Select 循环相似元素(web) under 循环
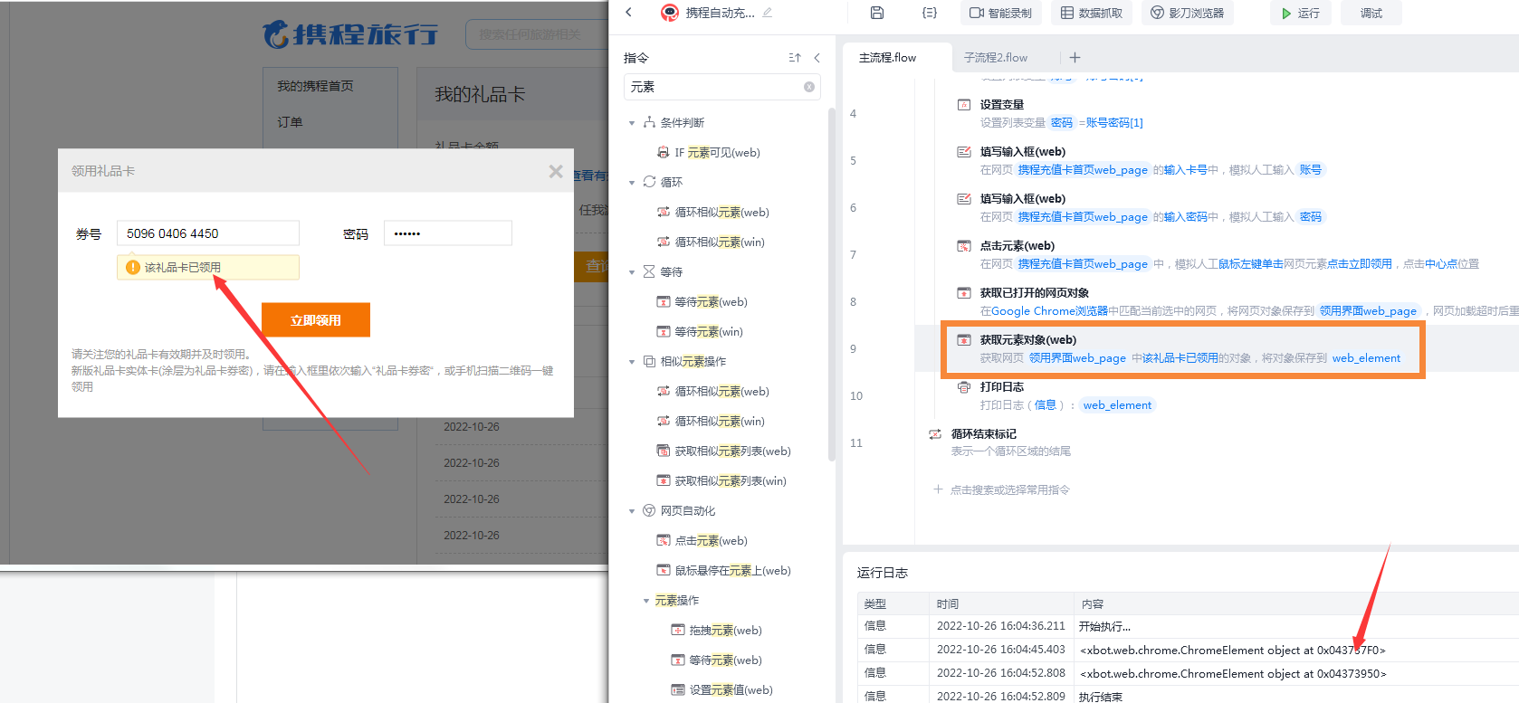 click(721, 213)
